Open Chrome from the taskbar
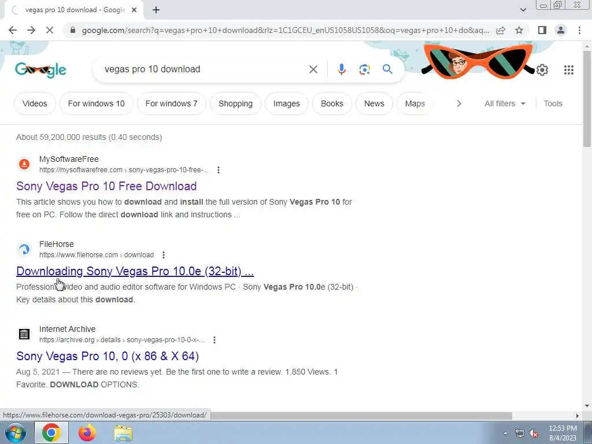 tap(51, 432)
